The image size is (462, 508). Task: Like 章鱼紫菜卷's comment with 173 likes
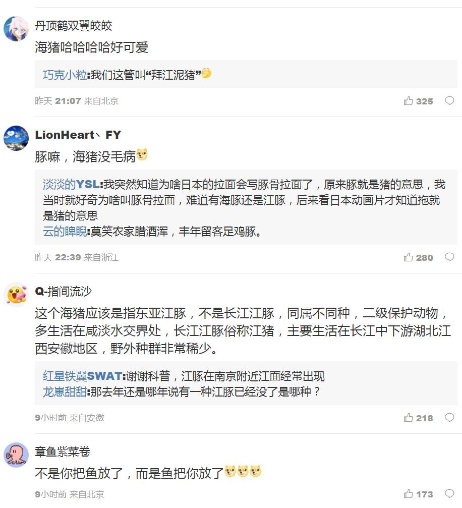(409, 494)
